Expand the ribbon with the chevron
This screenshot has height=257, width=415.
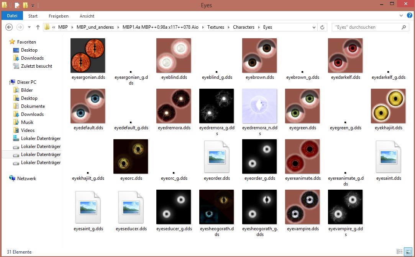402,16
